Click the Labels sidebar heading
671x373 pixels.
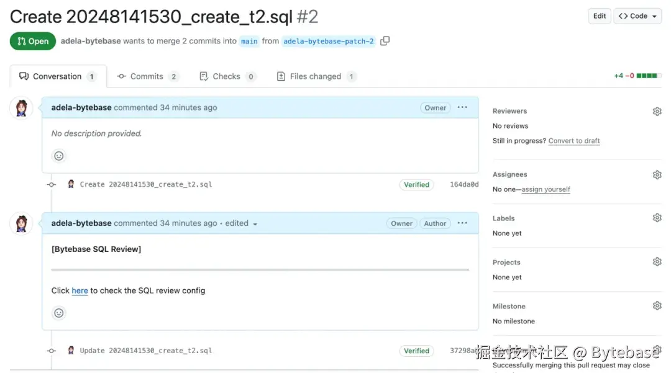pos(504,218)
